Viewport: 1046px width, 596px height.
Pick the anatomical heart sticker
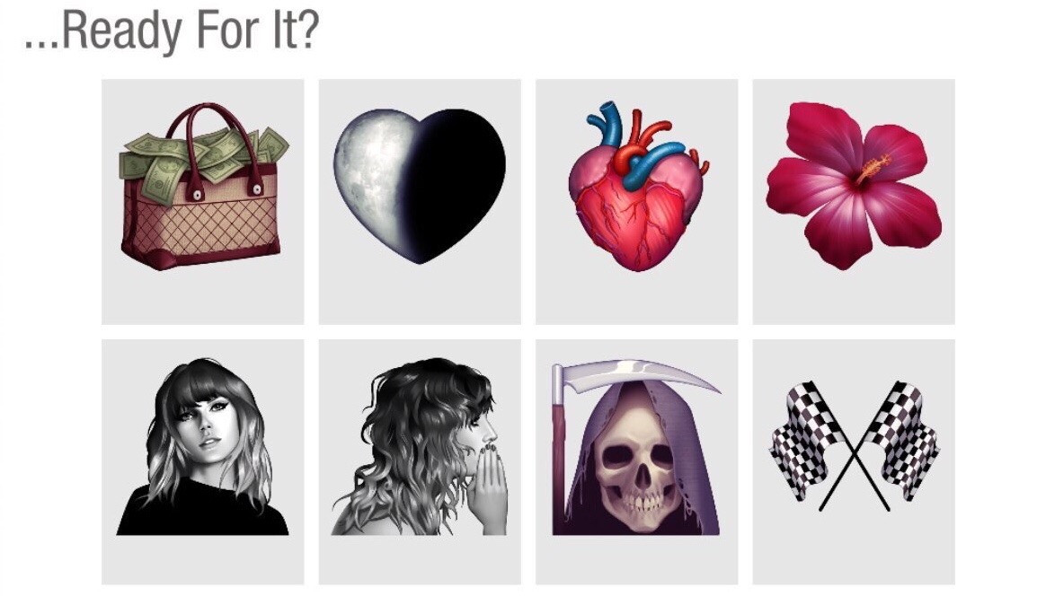pos(636,201)
